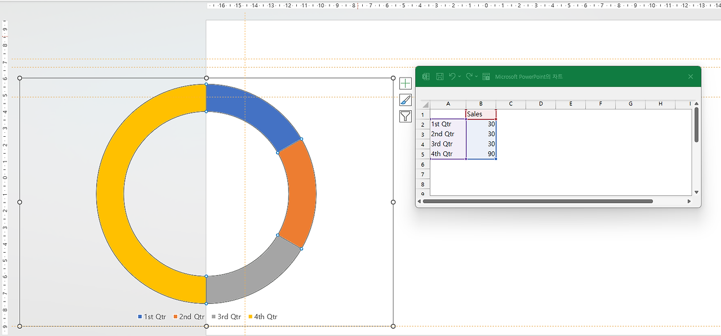The height and width of the screenshot is (336, 721).
Task: Select column C header
Action: [x=511, y=104]
